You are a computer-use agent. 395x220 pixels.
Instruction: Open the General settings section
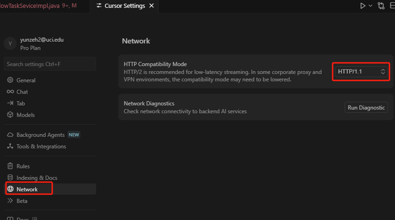pos(50,80)
